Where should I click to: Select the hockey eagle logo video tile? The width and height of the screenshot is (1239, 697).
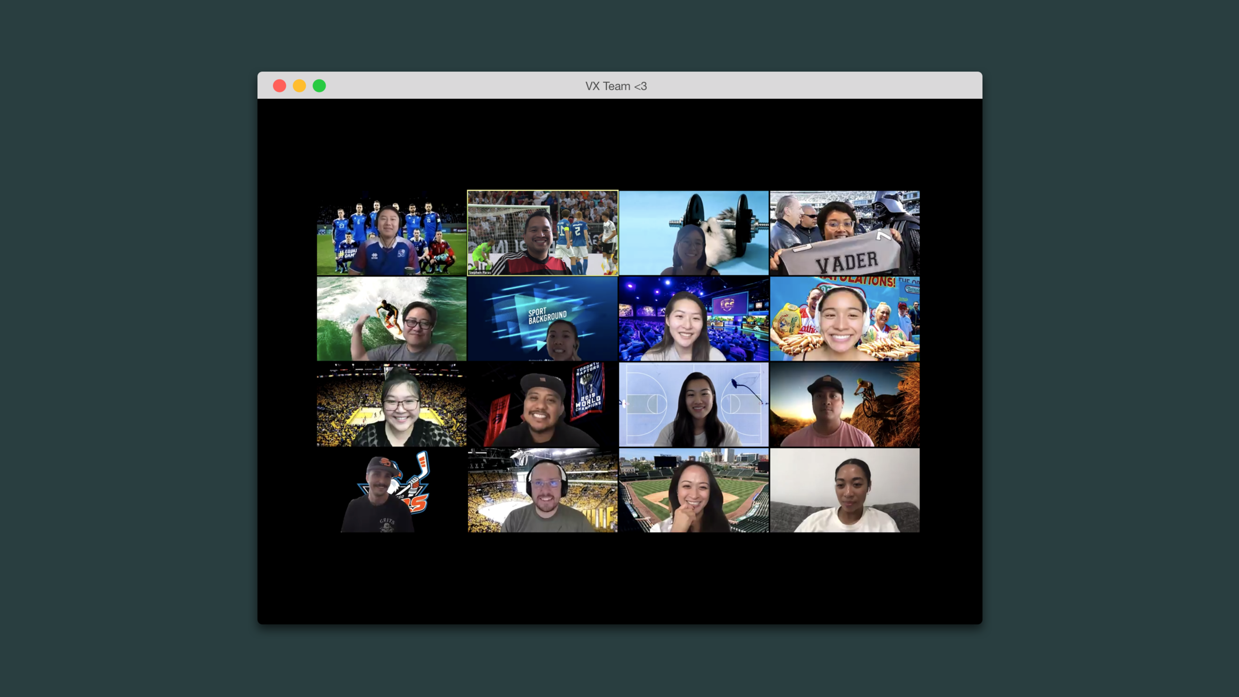click(x=392, y=490)
